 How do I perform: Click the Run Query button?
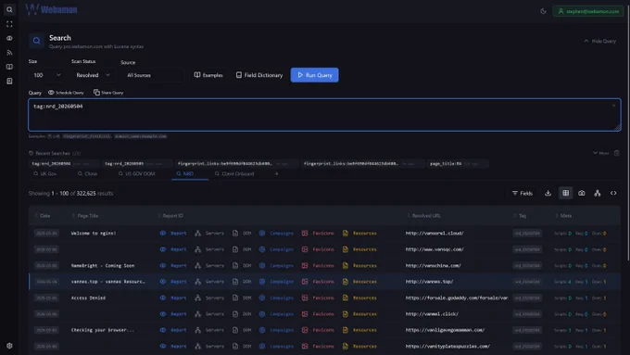(x=315, y=75)
